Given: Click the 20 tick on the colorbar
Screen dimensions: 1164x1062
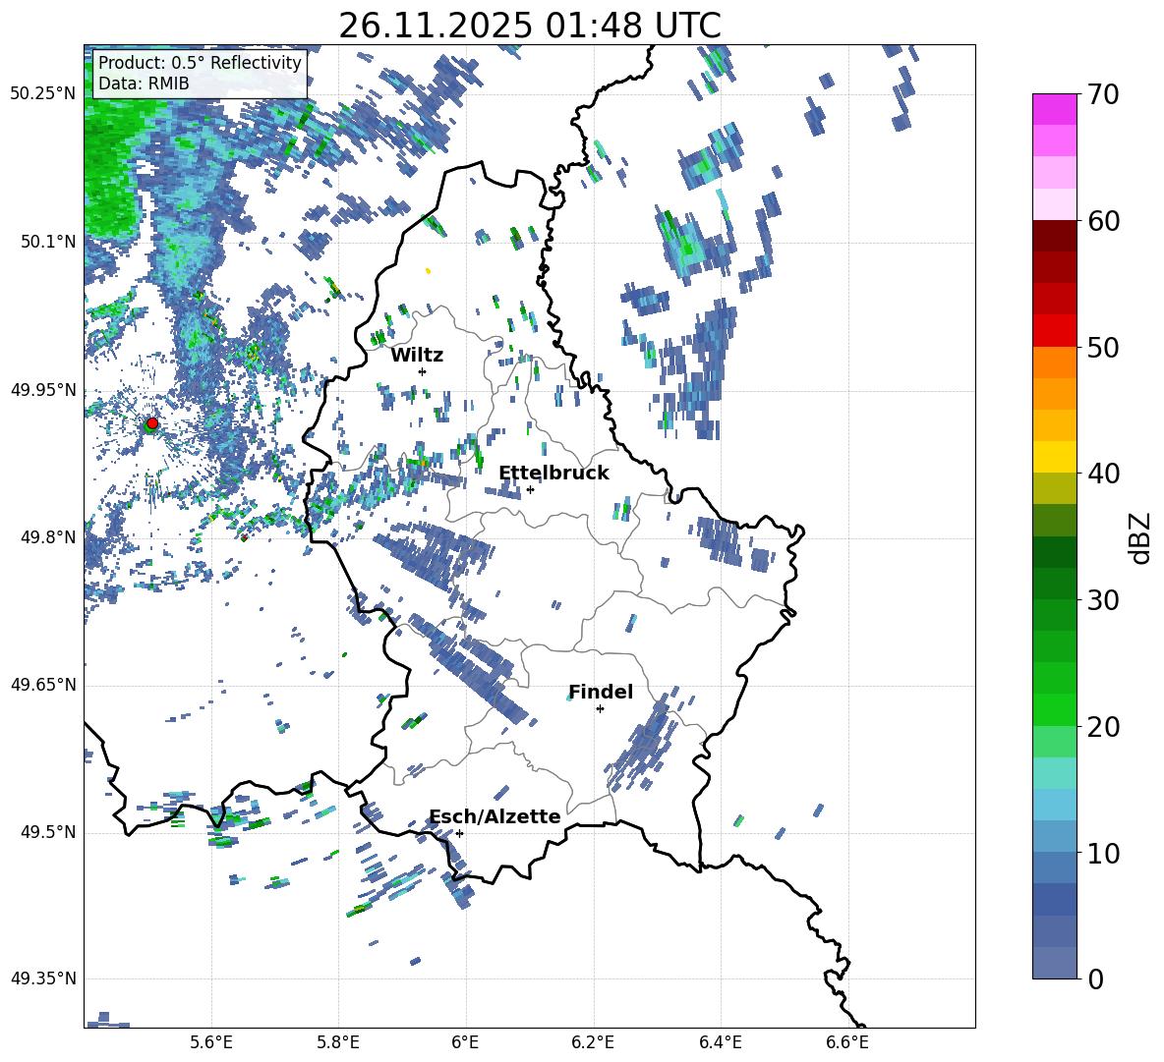Looking at the screenshot, I should [1103, 726].
